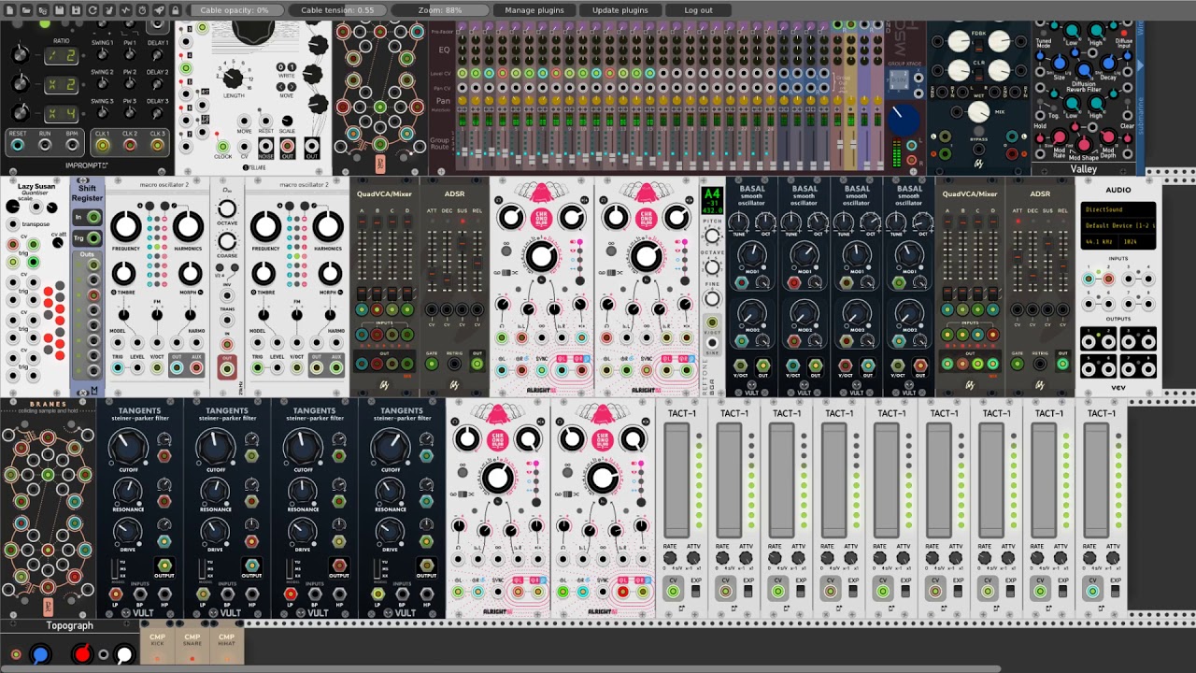1196x673 pixels.
Task: Click the SWING 1 knob
Action: [103, 54]
